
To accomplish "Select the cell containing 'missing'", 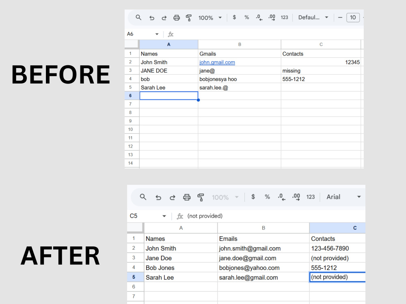I will 321,71.
